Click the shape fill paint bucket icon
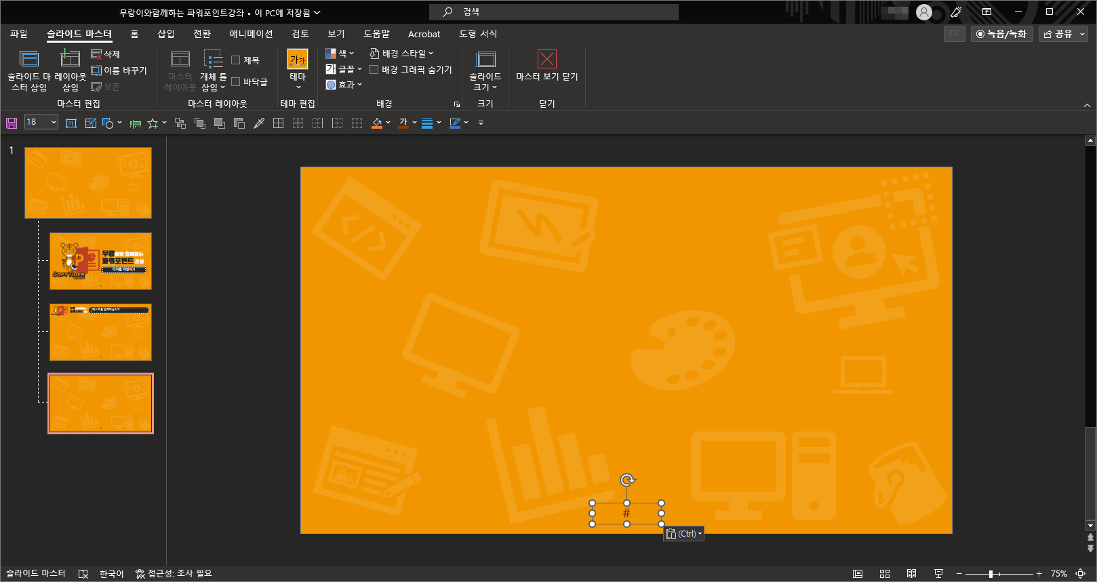Image resolution: width=1097 pixels, height=582 pixels. pyautogui.click(x=378, y=123)
